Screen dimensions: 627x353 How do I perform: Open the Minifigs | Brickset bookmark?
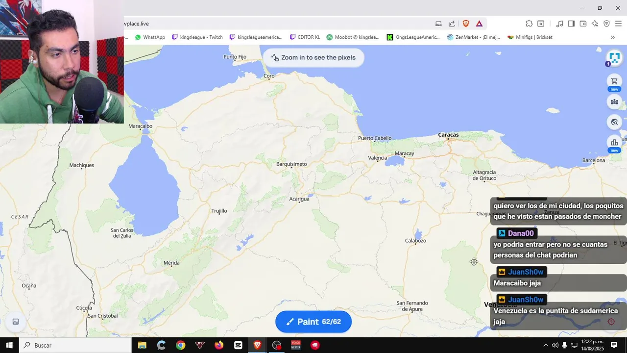tap(530, 37)
